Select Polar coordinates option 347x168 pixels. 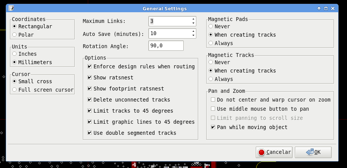pyautogui.click(x=15, y=35)
